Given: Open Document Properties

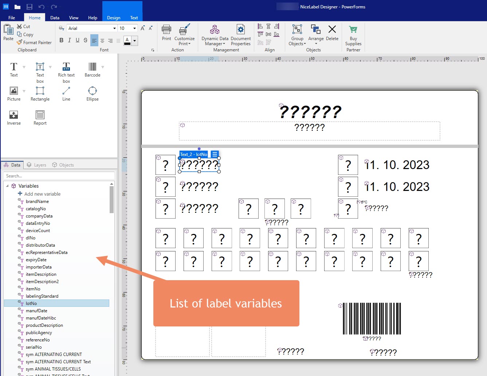Looking at the screenshot, I should [241, 35].
